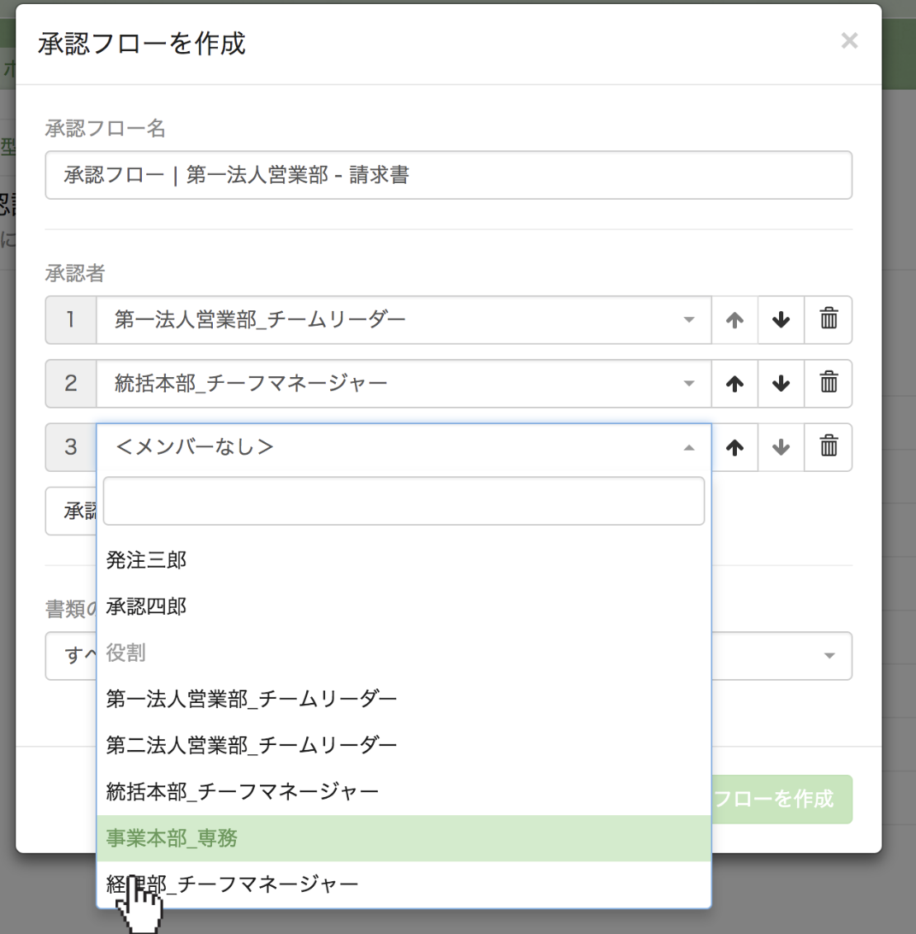The height and width of the screenshot is (934, 916).
Task: Choose 経理部_チーフマネージャー in list
Action: pyautogui.click(x=404, y=884)
